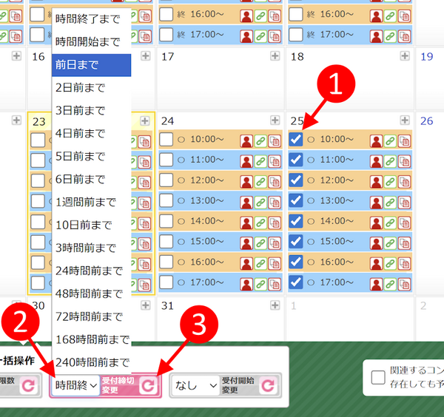Choose 1週間前まで in the dropdown list

tap(92, 202)
